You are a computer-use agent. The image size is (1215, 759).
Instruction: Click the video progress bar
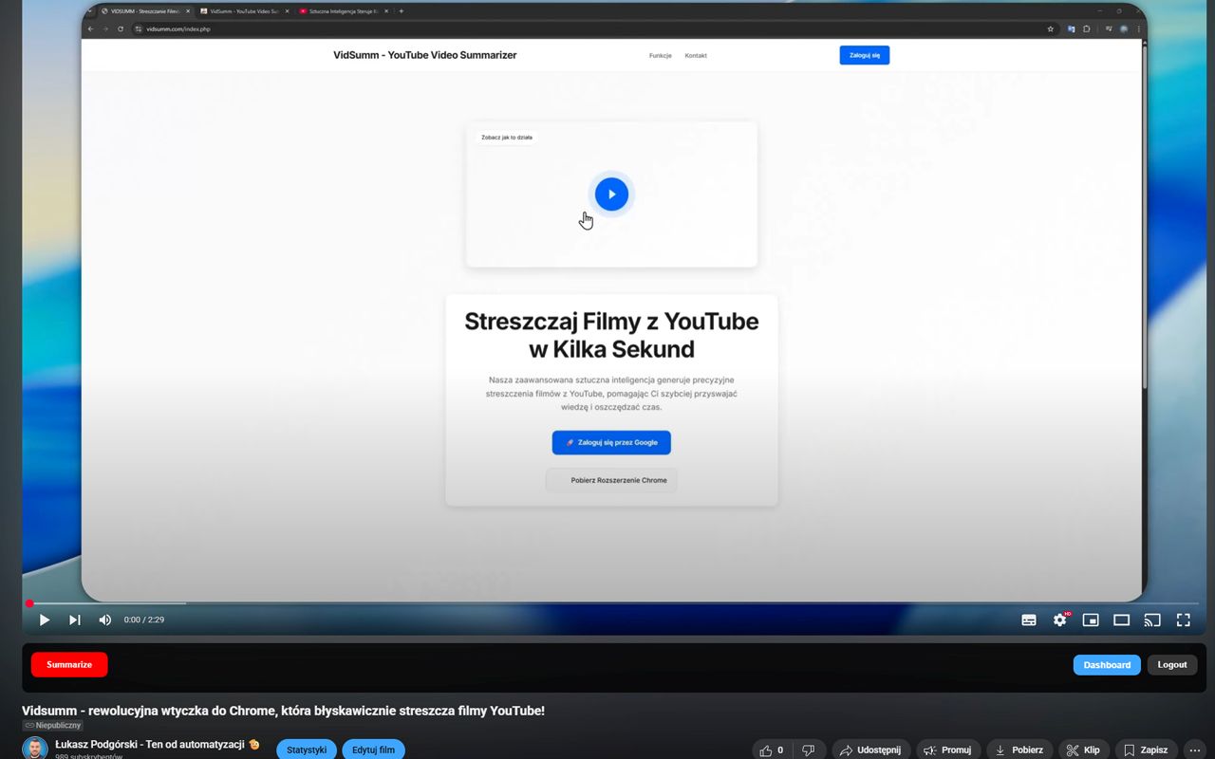613,603
